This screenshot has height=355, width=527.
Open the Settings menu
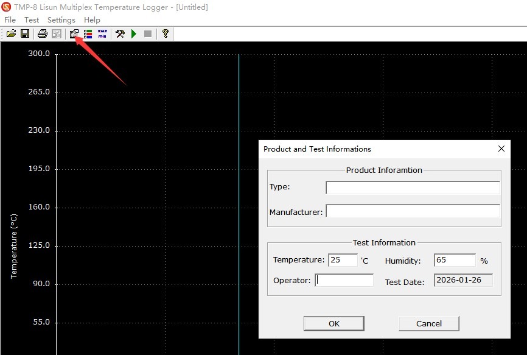coord(61,20)
